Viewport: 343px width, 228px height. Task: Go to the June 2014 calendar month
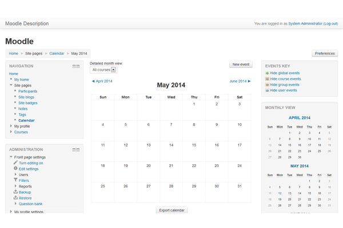point(240,81)
